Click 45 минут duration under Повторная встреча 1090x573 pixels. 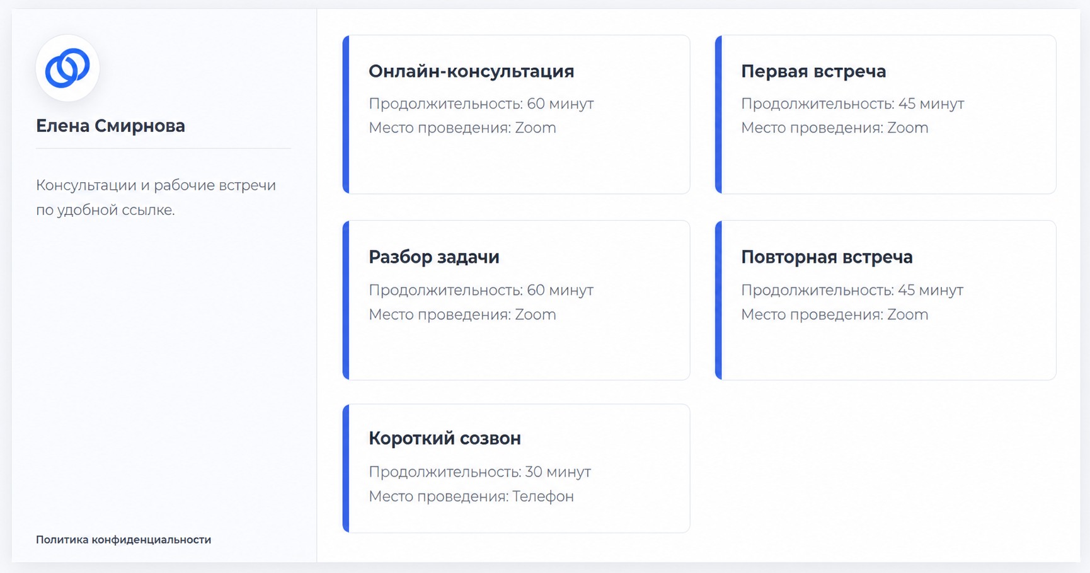(931, 290)
